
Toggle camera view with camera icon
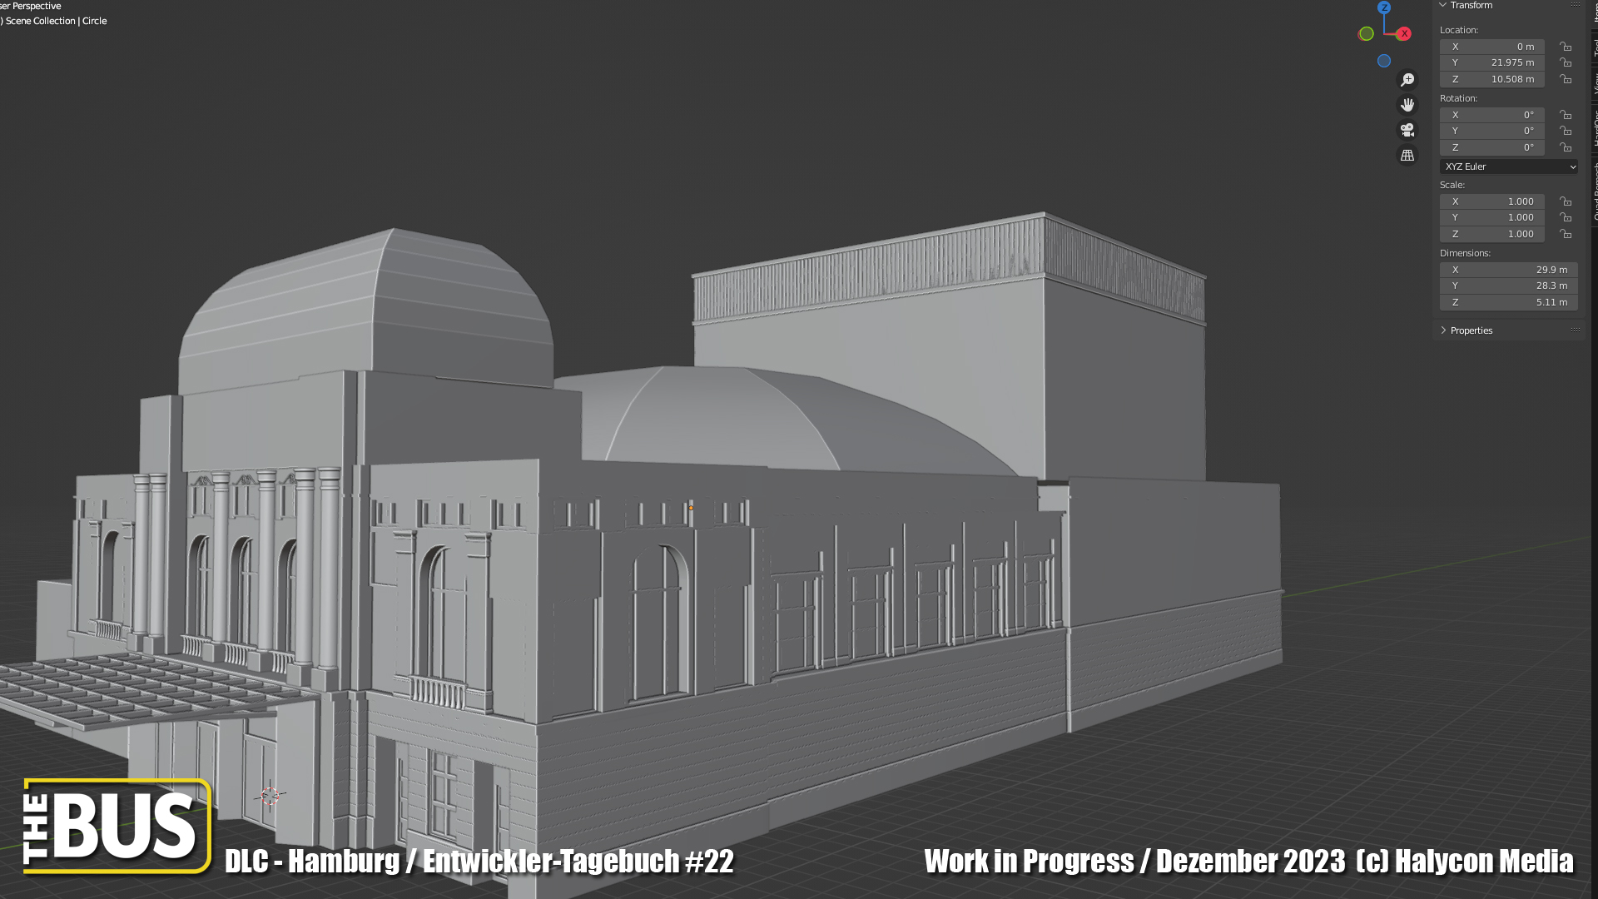pyautogui.click(x=1407, y=130)
